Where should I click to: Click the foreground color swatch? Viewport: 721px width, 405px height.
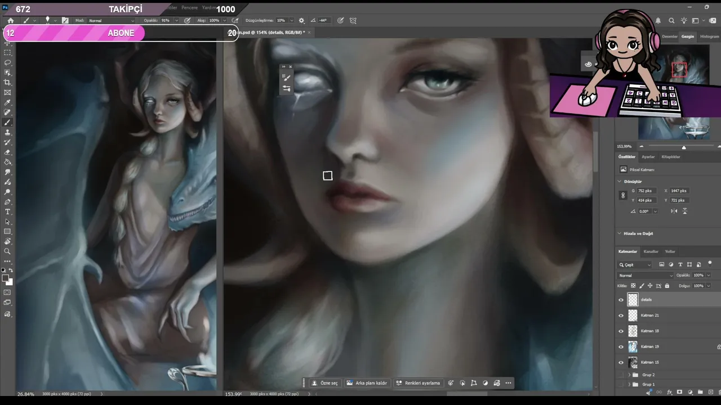coord(6,278)
